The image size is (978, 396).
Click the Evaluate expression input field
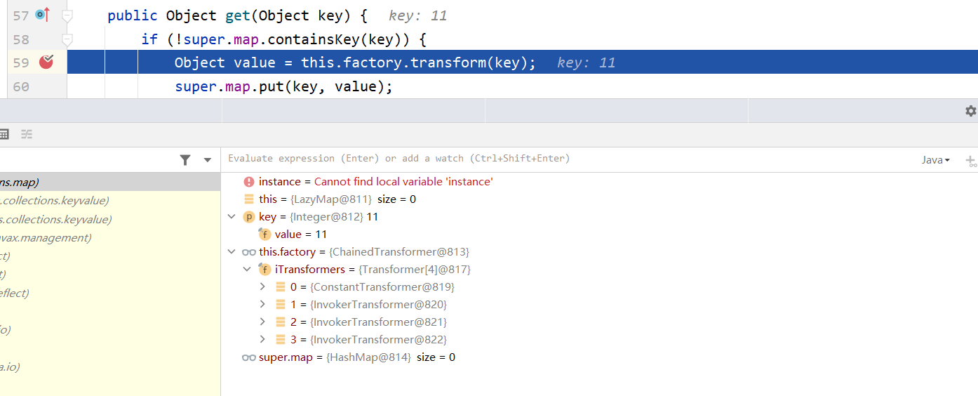tap(561, 159)
